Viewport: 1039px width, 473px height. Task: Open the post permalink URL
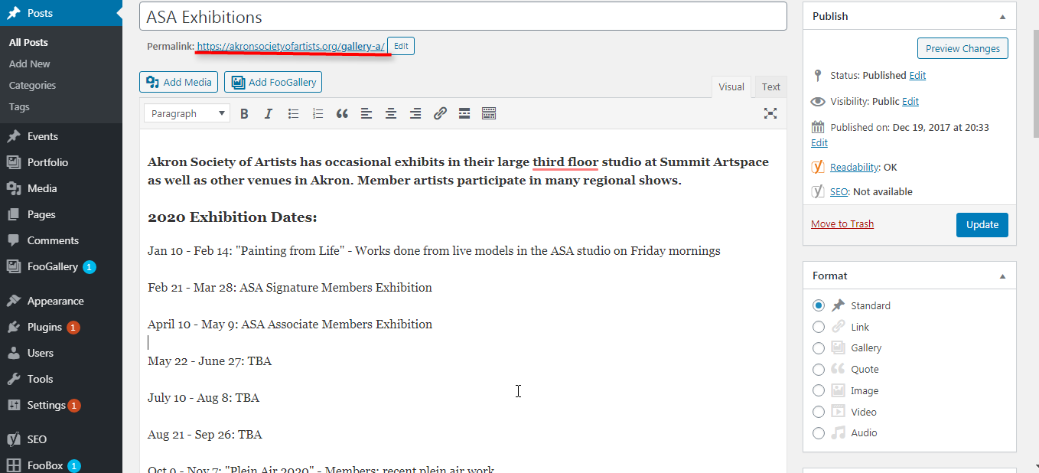[291, 47]
